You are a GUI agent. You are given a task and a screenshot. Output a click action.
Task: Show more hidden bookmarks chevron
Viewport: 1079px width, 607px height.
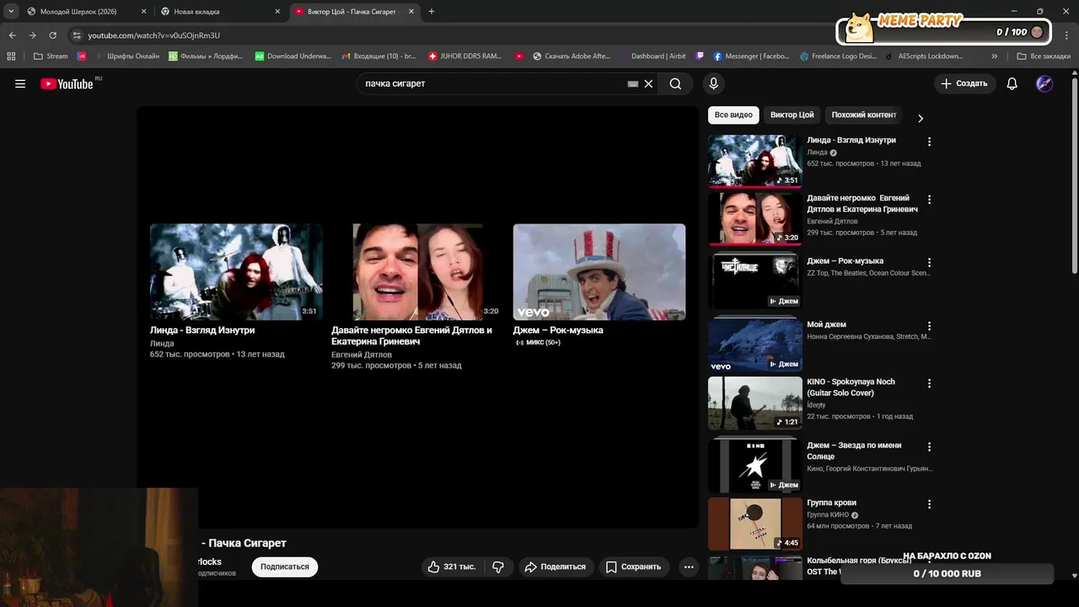coord(995,56)
